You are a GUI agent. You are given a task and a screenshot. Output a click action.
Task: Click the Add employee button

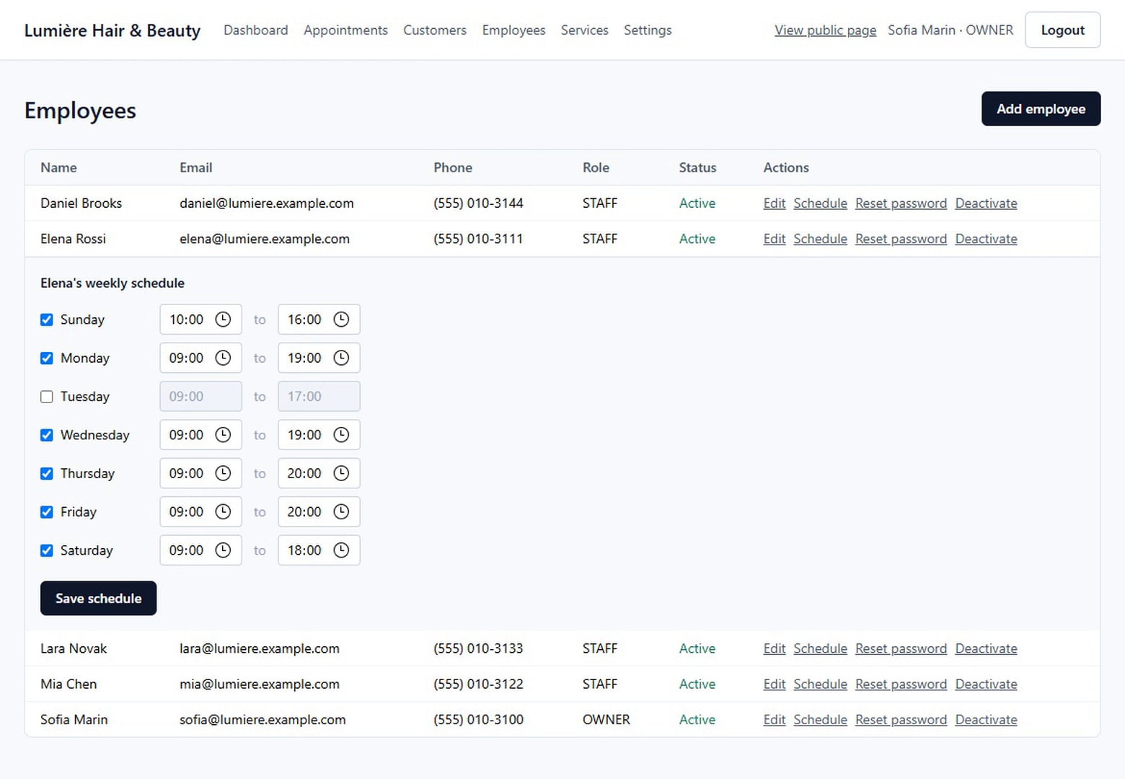click(1041, 109)
